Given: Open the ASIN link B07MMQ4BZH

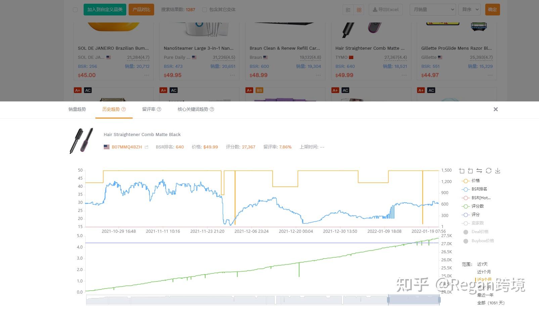Looking at the screenshot, I should point(127,147).
